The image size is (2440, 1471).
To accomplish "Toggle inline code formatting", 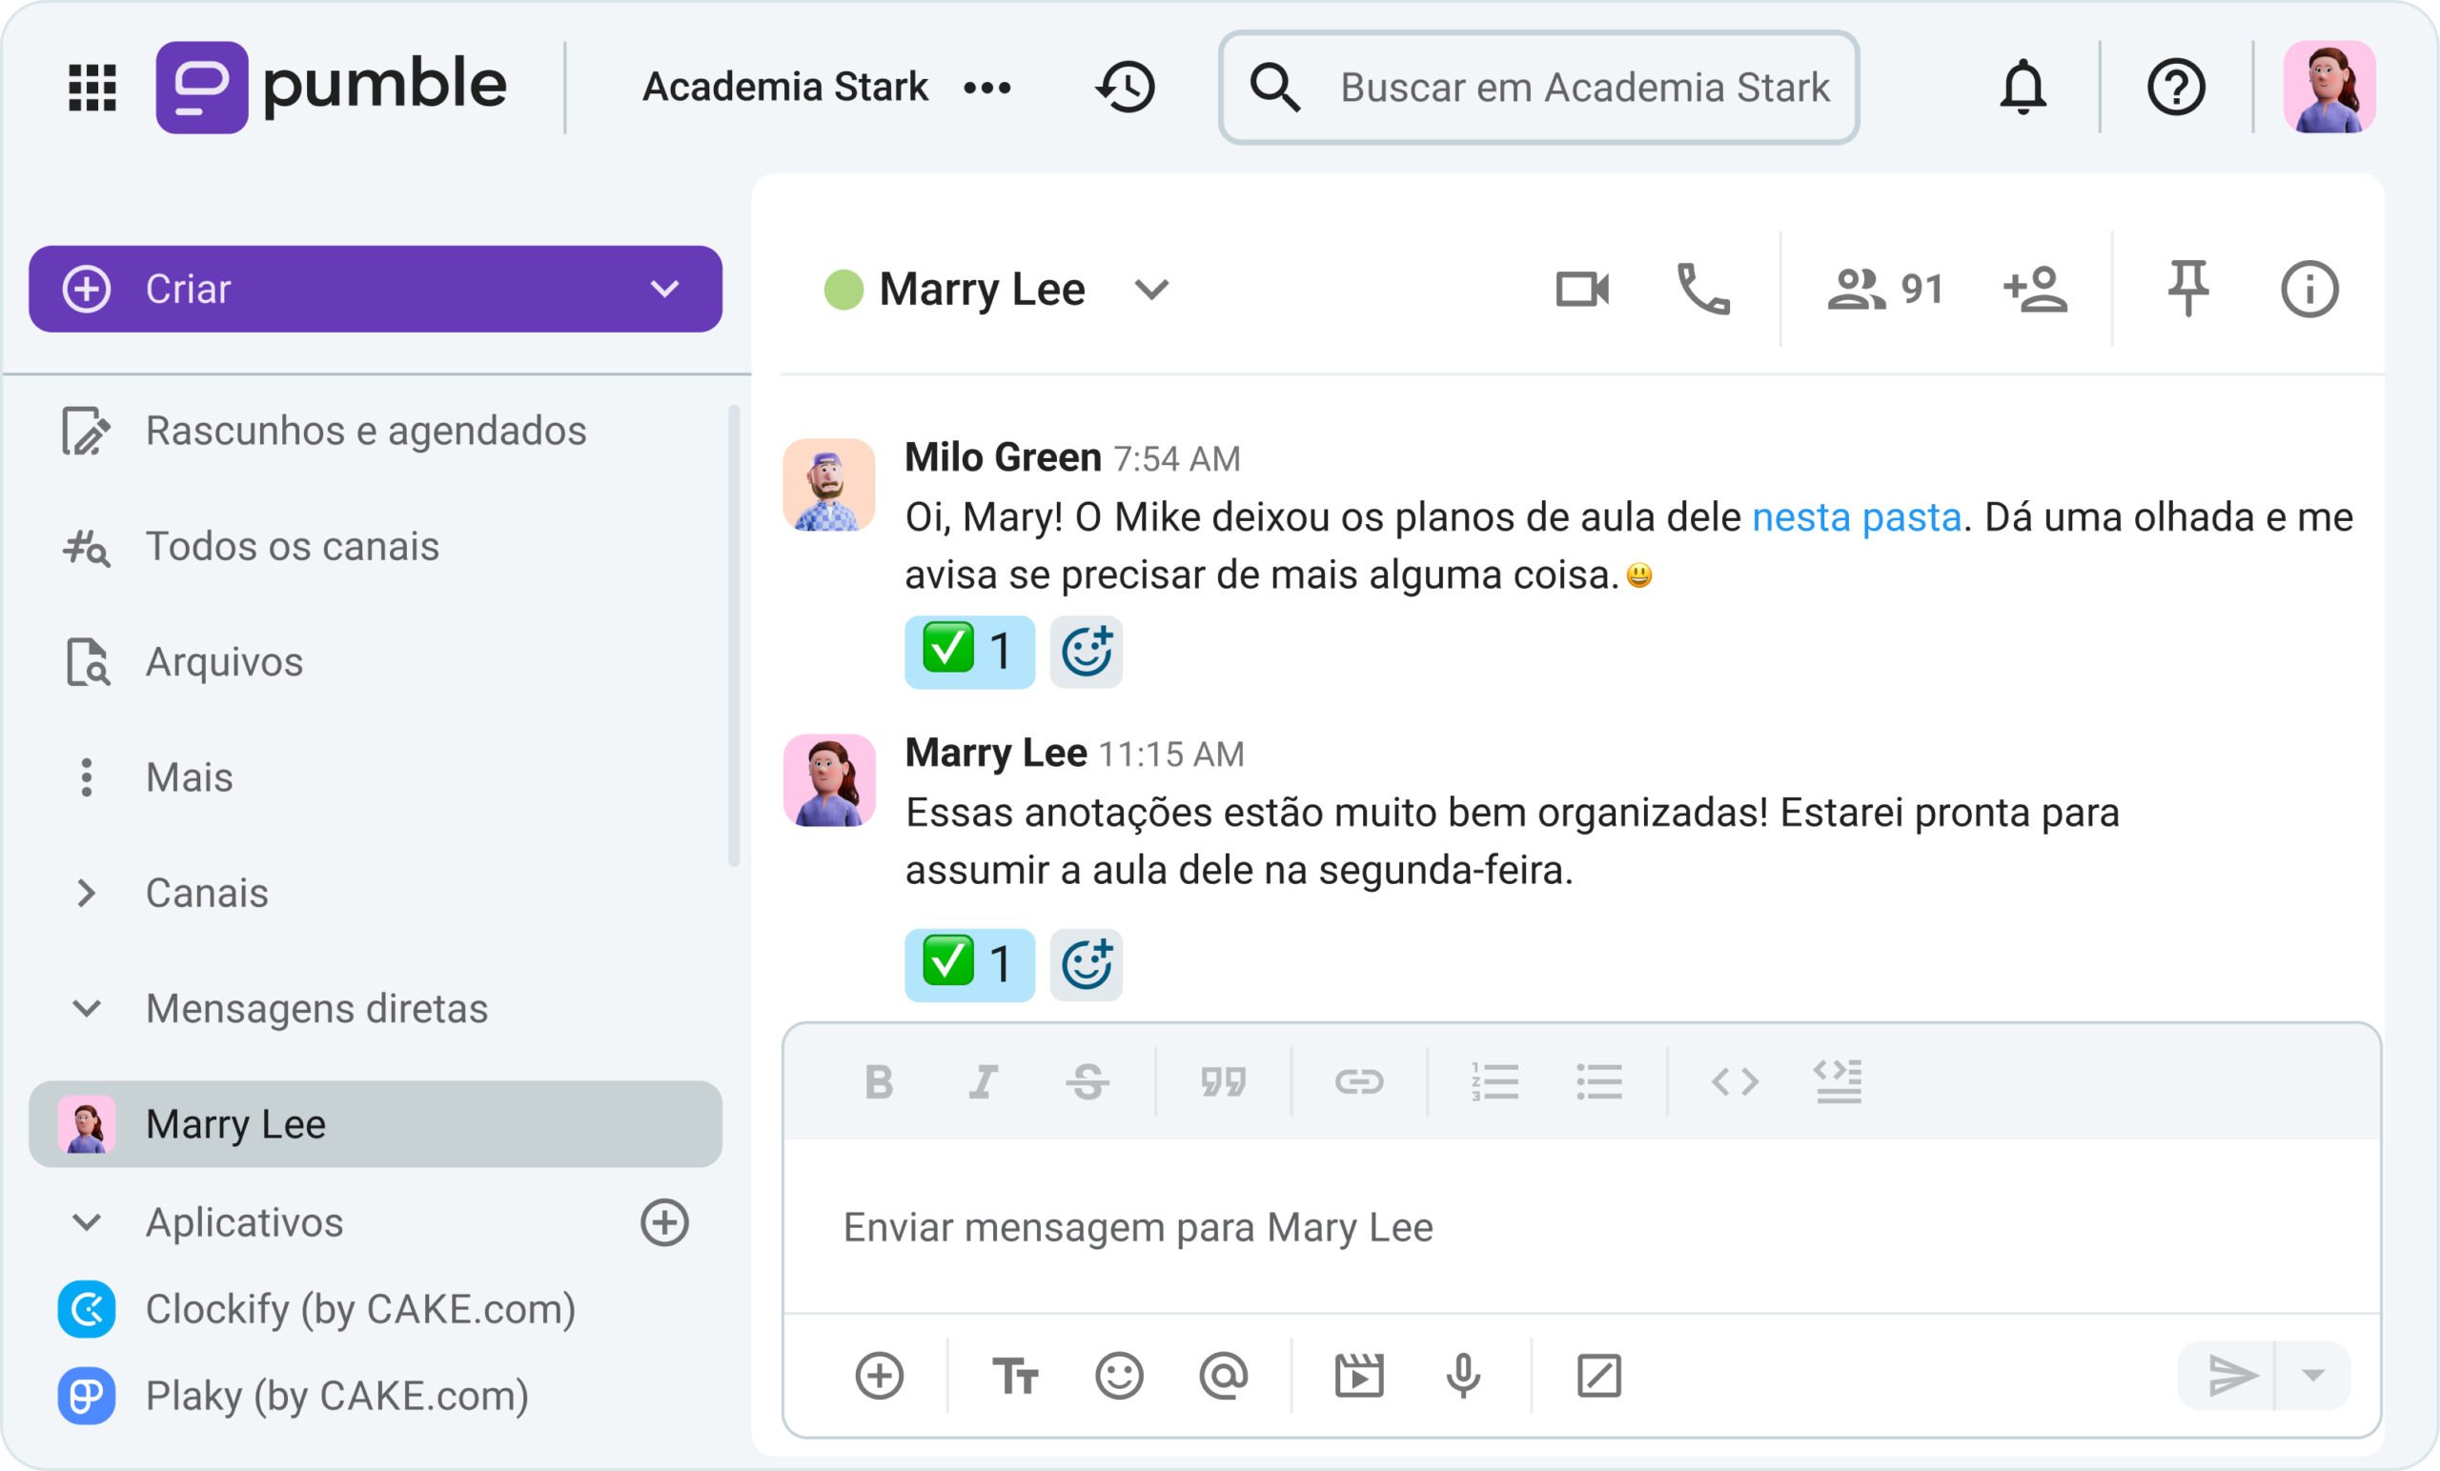I will click(1735, 1082).
